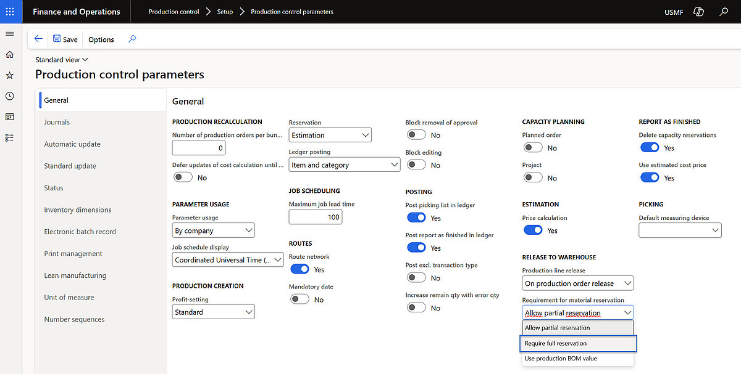The image size is (741, 374).
Task: Enable the Block editing toggle
Action: coord(416,165)
